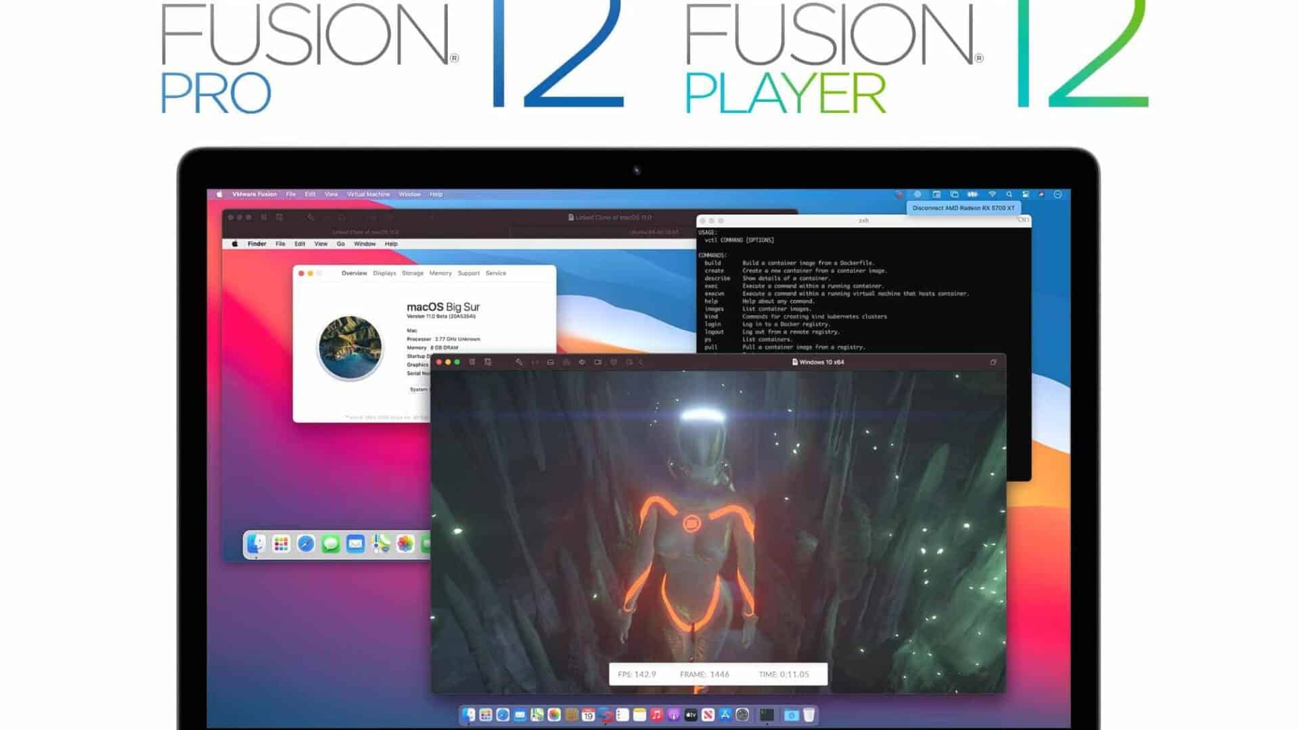Open Music in the host dock

(656, 714)
